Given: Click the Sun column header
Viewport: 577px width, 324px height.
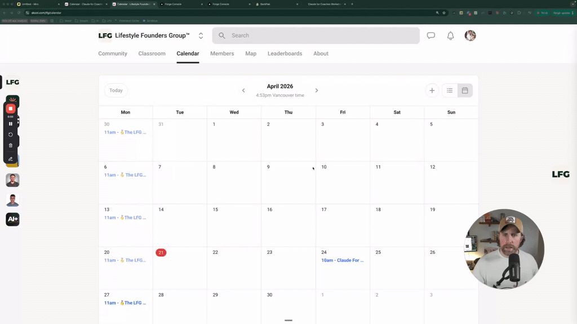Looking at the screenshot, I should (451, 112).
